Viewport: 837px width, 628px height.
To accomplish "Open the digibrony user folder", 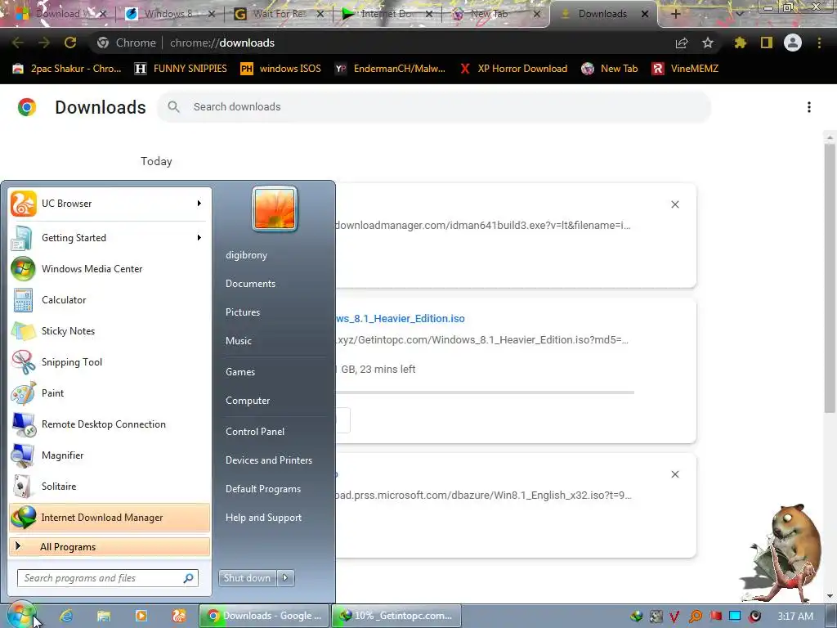I will pos(246,255).
